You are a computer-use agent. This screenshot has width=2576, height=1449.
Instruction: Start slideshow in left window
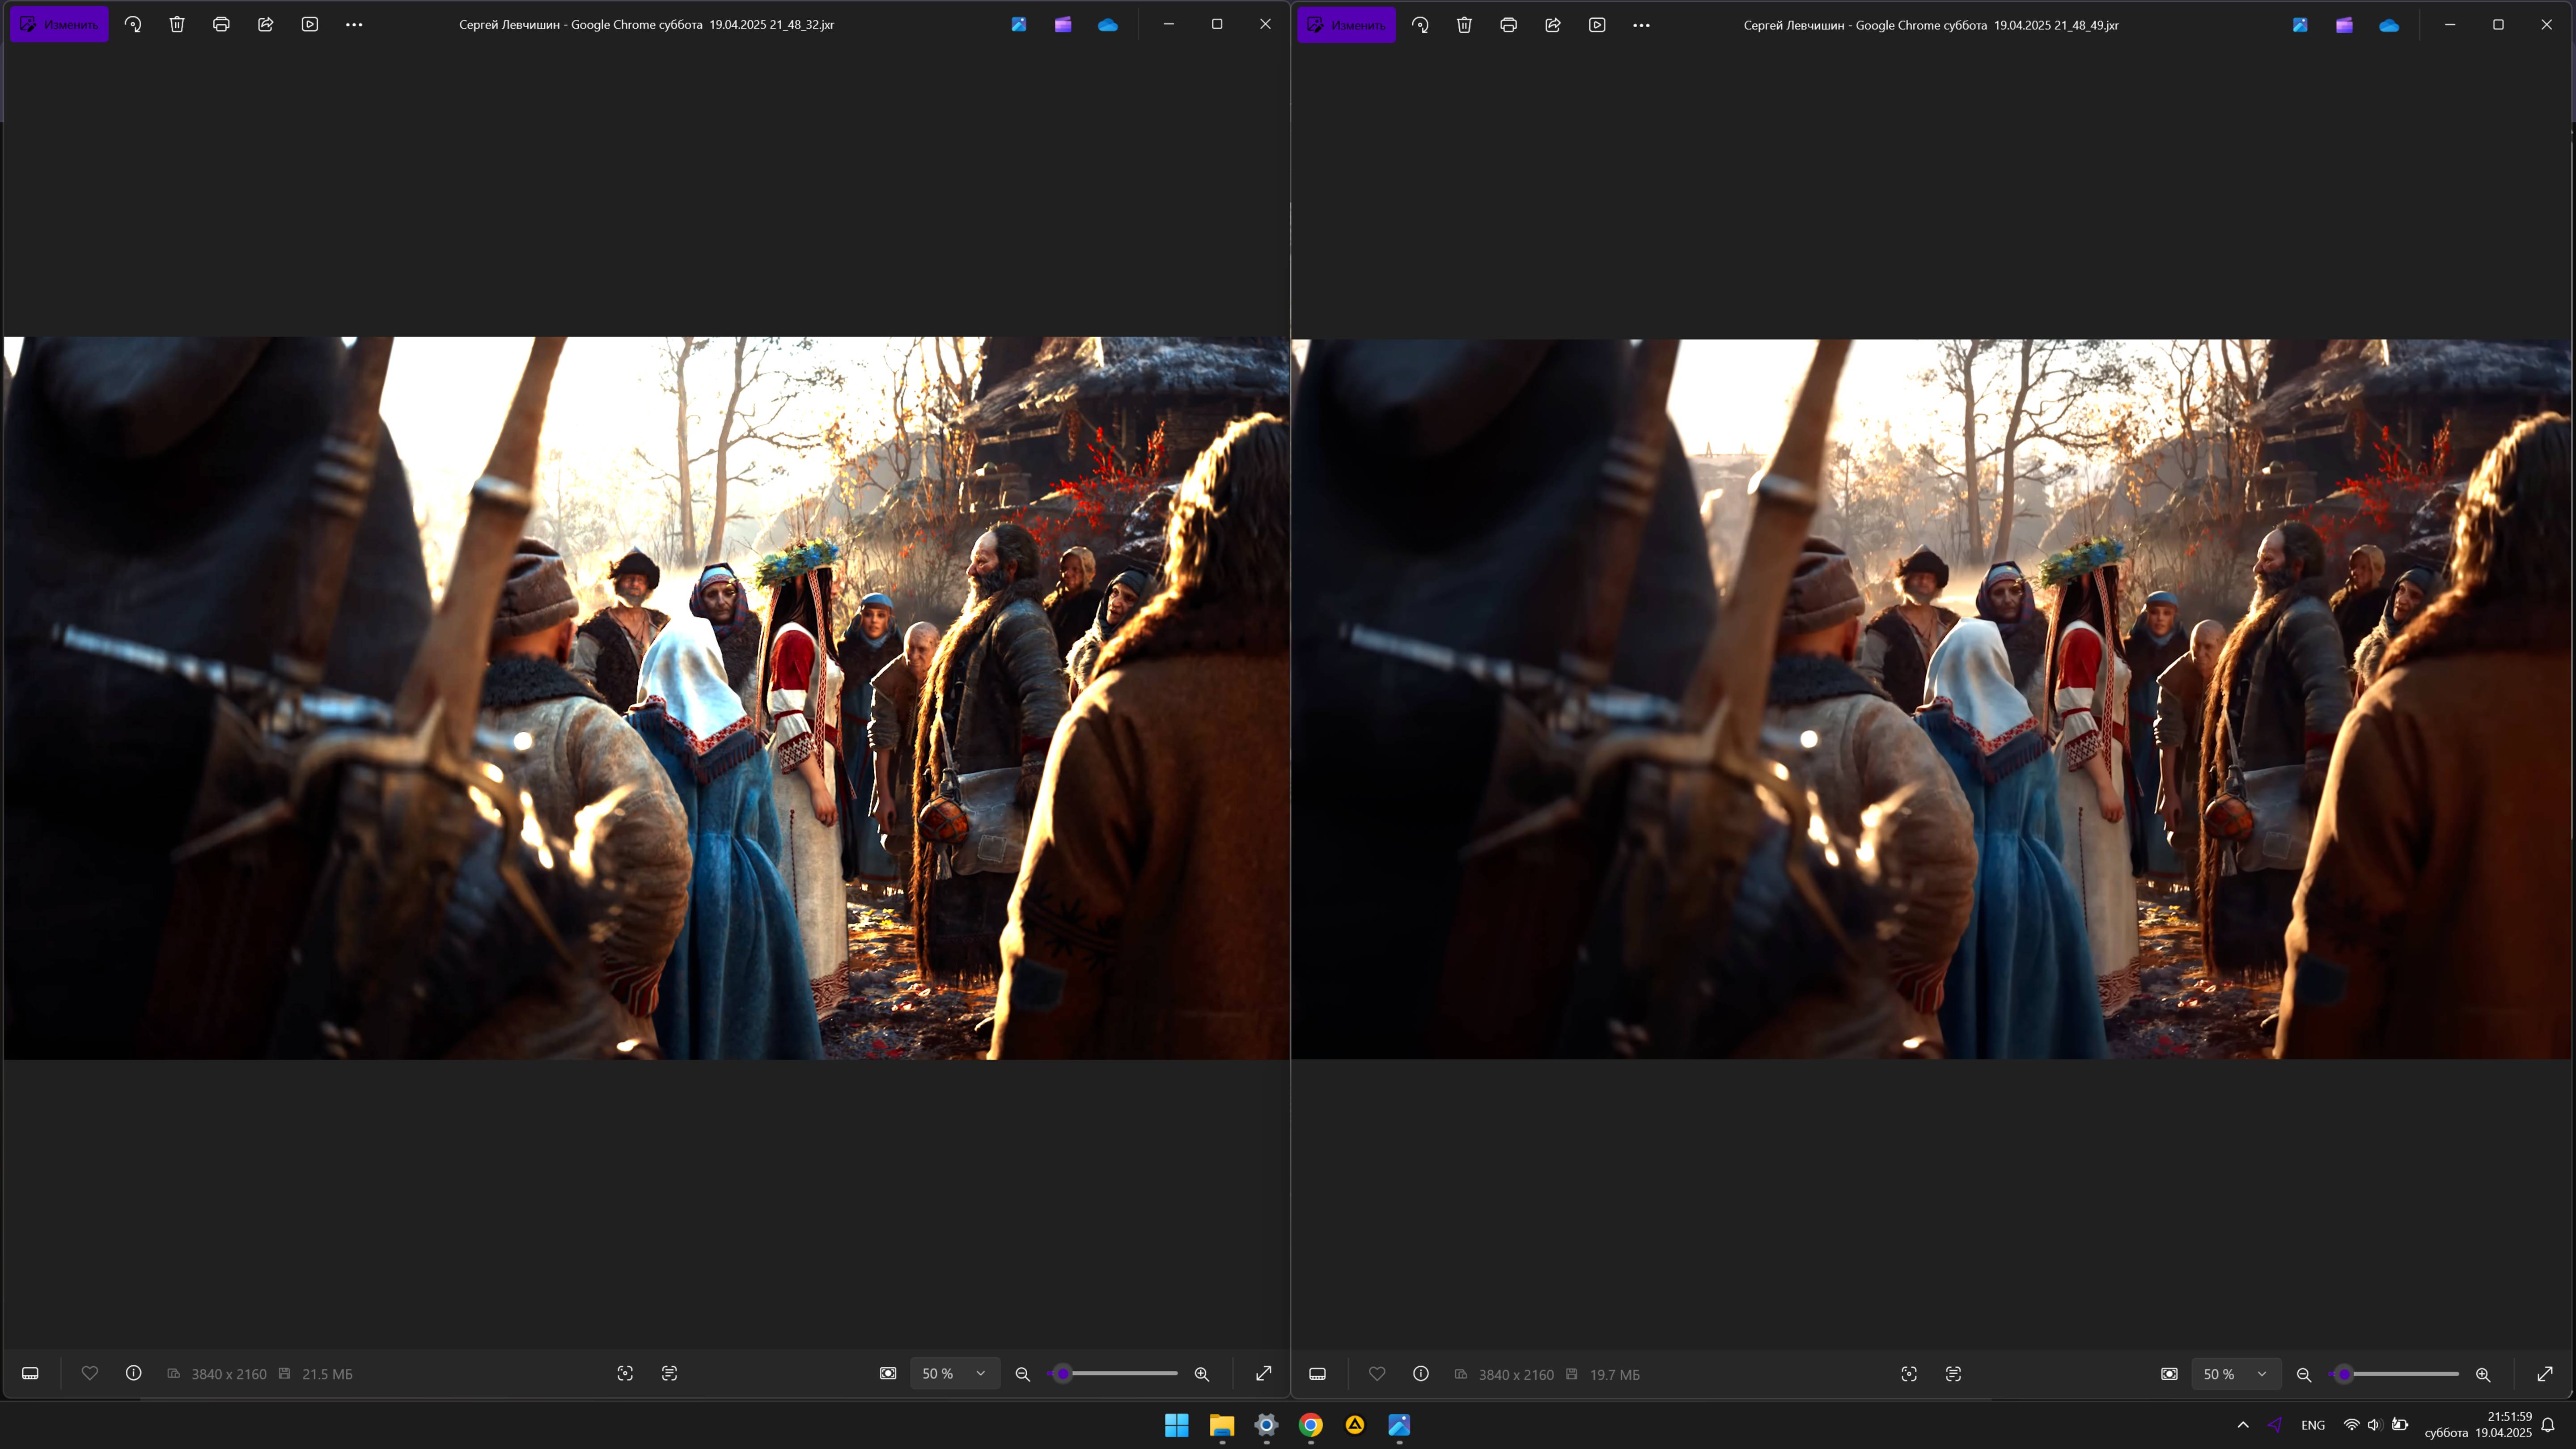point(310,24)
